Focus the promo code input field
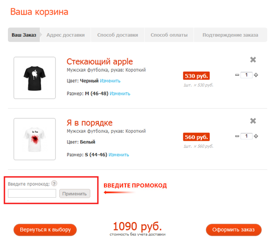The image size is (279, 245). tap(32, 193)
